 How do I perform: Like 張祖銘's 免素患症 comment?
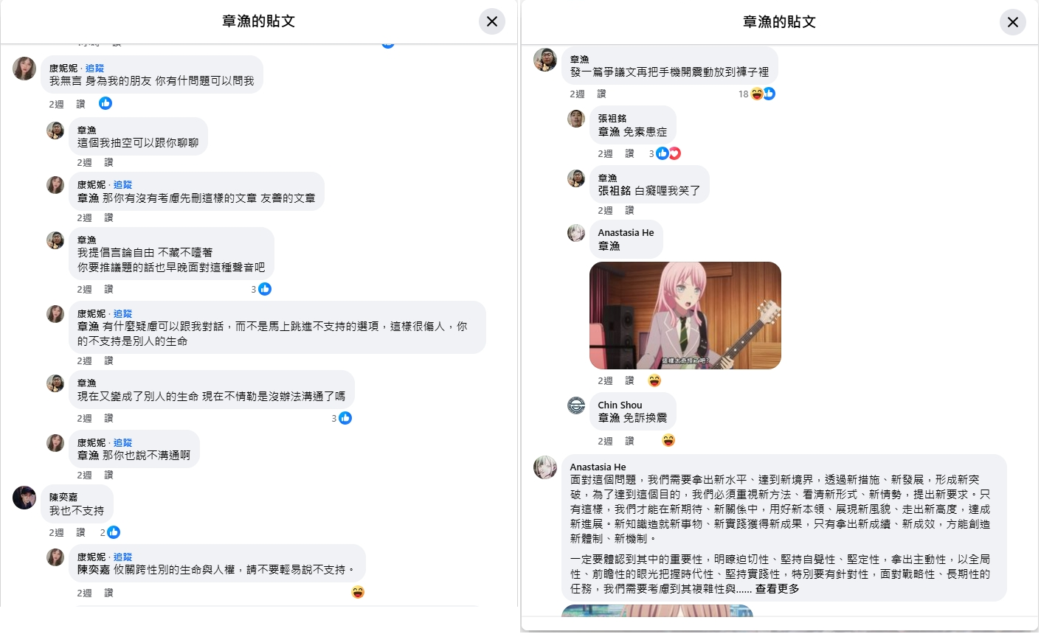pos(629,153)
